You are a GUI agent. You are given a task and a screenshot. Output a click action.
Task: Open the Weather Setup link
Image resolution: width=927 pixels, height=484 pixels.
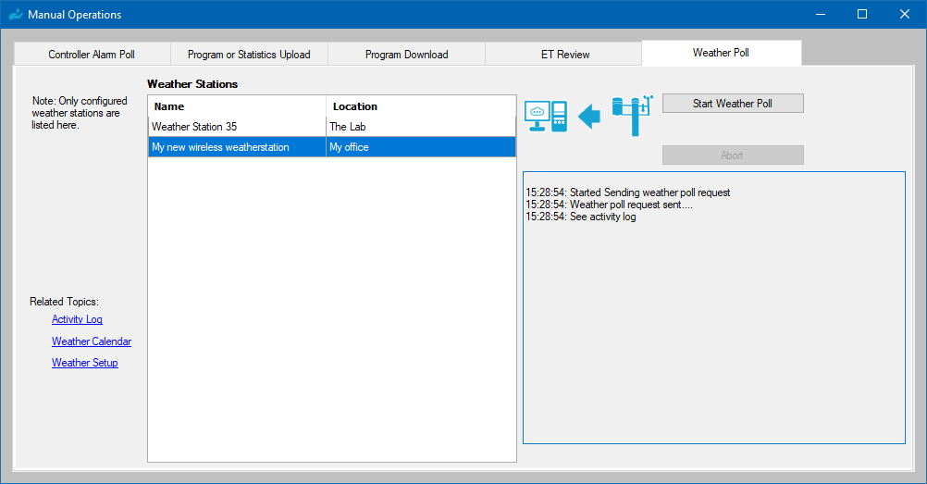pos(84,363)
